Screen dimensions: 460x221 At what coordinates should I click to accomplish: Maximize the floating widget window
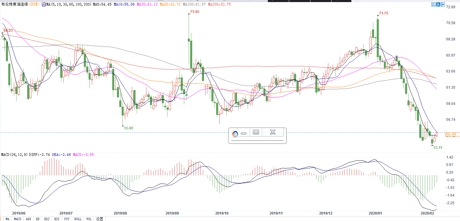coord(256,132)
